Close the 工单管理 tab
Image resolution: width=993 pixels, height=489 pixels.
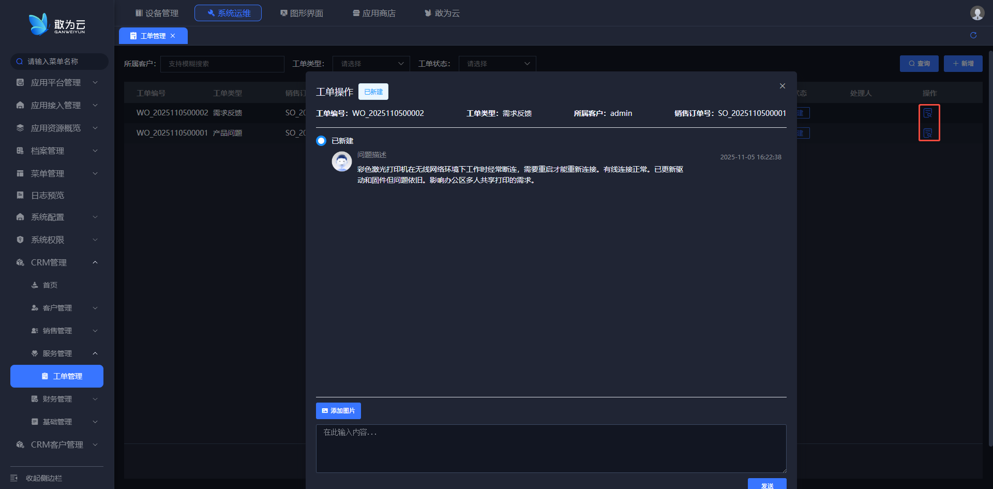[173, 36]
